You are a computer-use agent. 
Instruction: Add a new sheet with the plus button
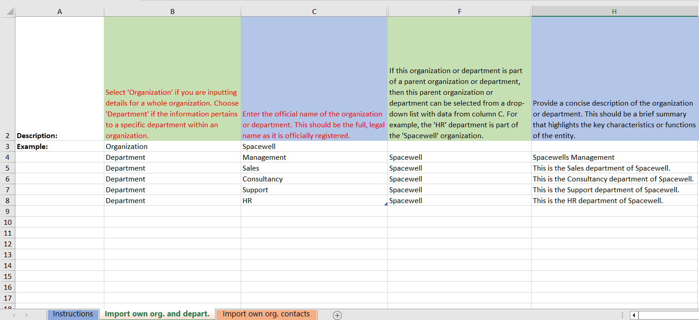337,315
